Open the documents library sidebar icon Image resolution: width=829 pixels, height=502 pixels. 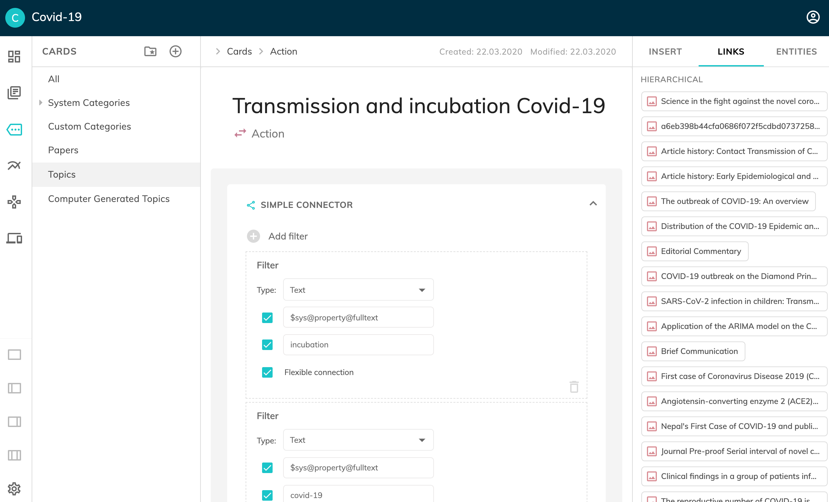coord(14,92)
